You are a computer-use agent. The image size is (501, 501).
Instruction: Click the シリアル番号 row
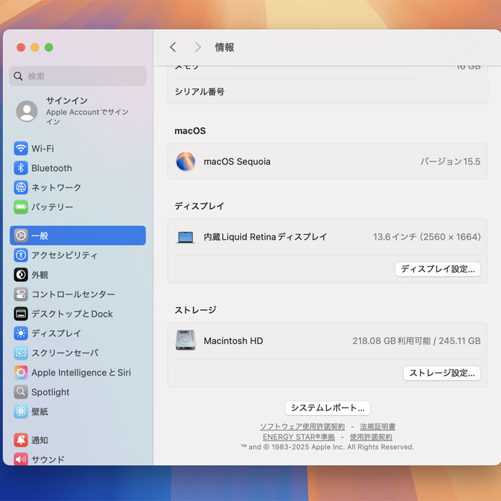[x=327, y=92]
